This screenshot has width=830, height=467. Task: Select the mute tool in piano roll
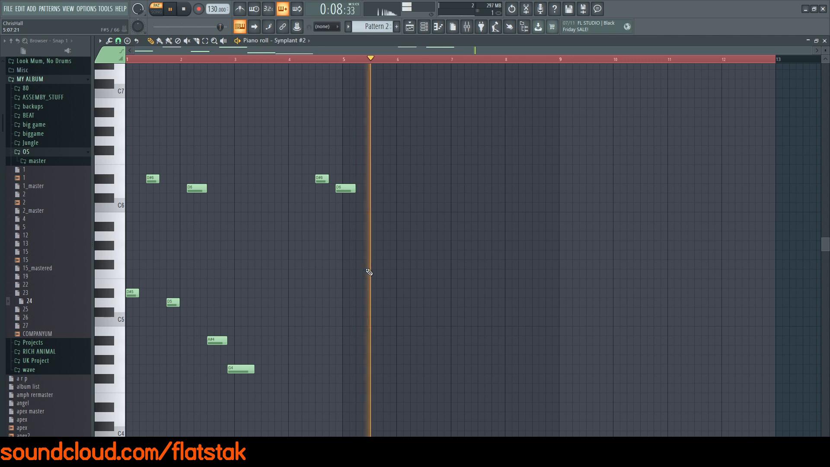pyautogui.click(x=187, y=41)
